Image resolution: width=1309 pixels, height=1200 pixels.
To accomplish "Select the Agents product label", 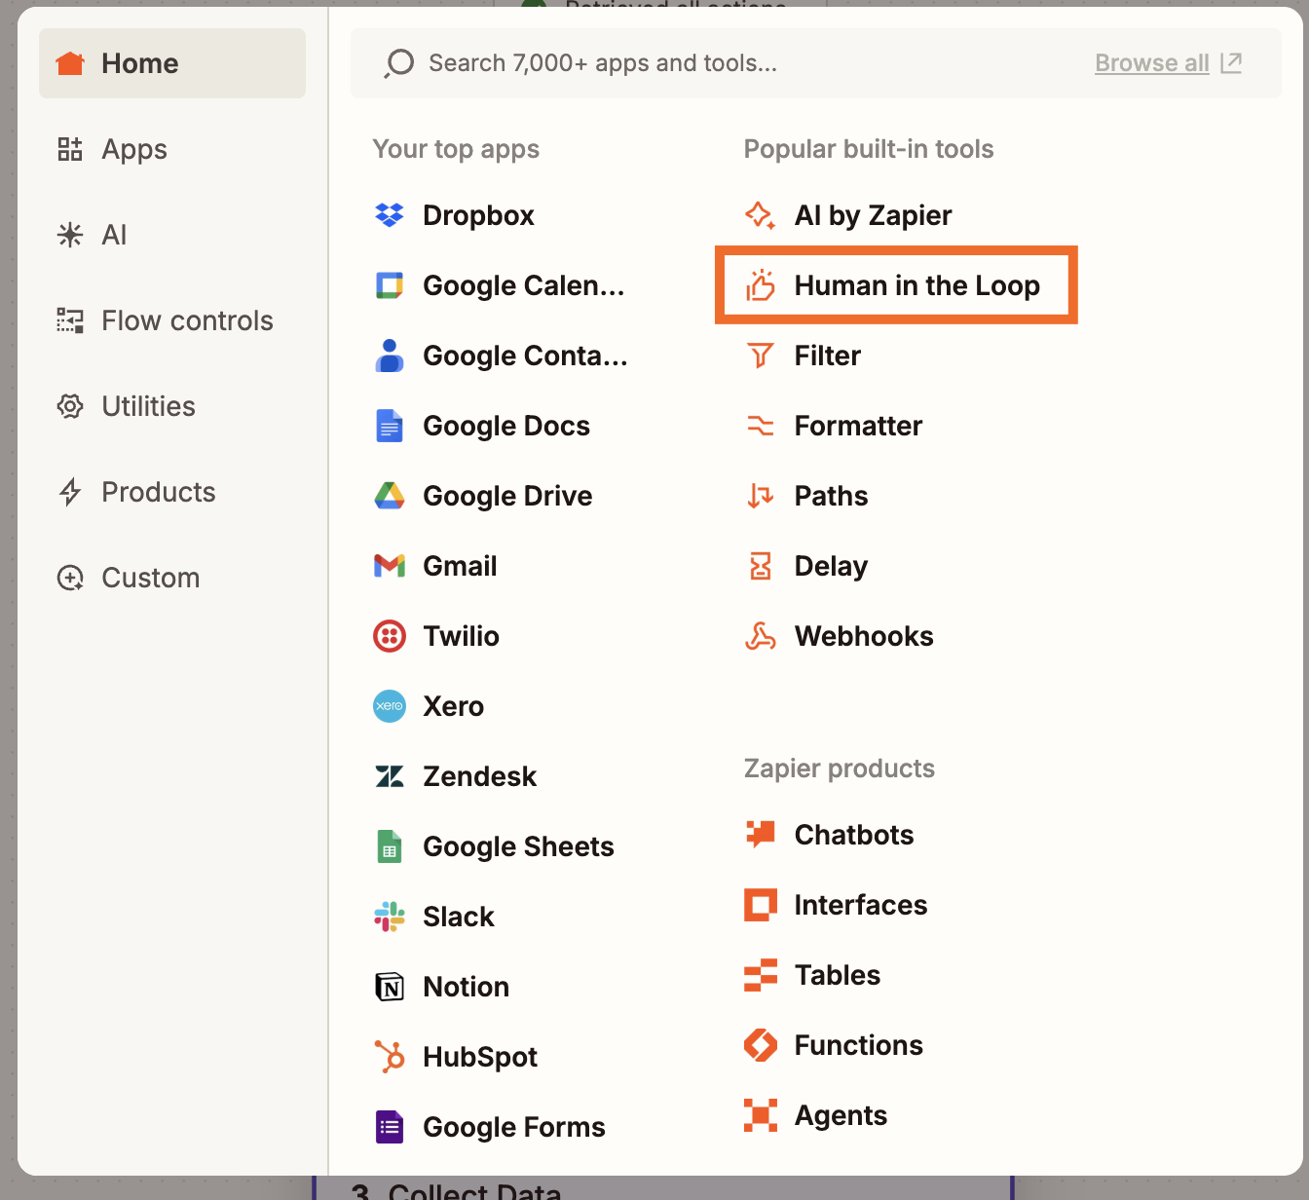I will point(841,1115).
